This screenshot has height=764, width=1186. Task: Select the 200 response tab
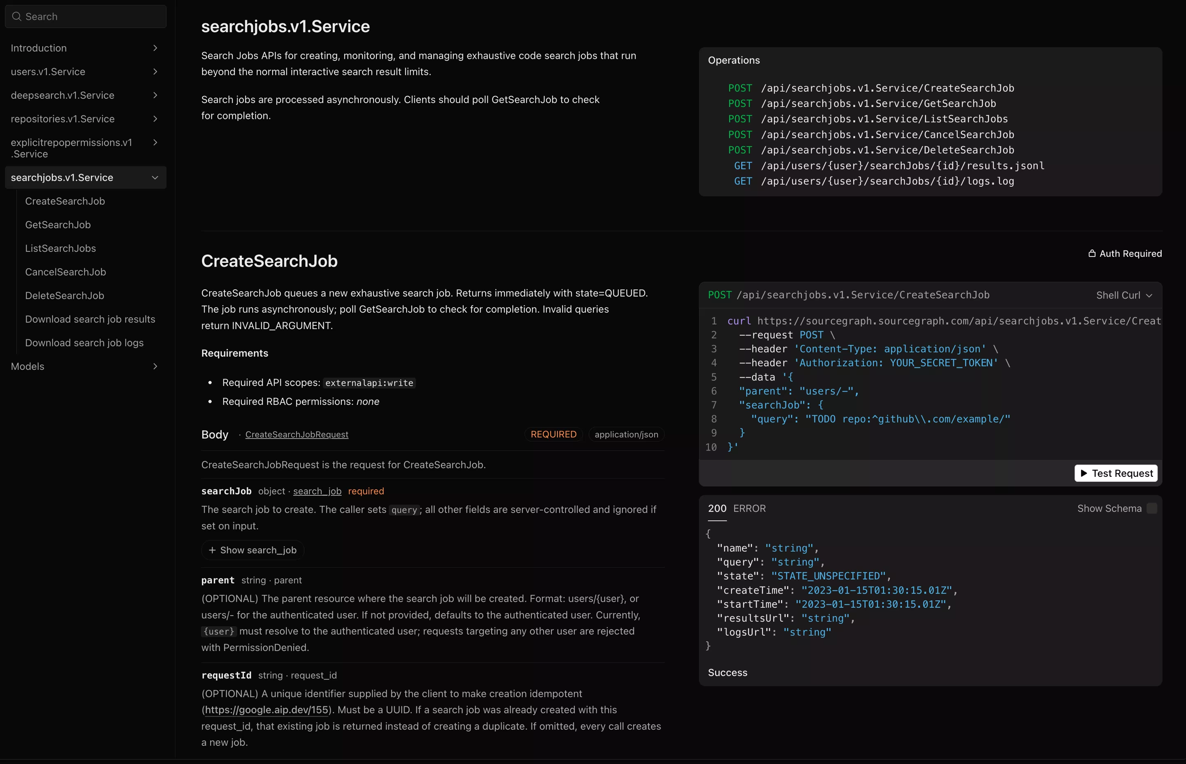tap(717, 509)
